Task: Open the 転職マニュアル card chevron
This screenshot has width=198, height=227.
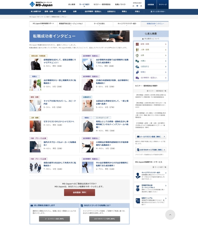Action: coord(166,198)
